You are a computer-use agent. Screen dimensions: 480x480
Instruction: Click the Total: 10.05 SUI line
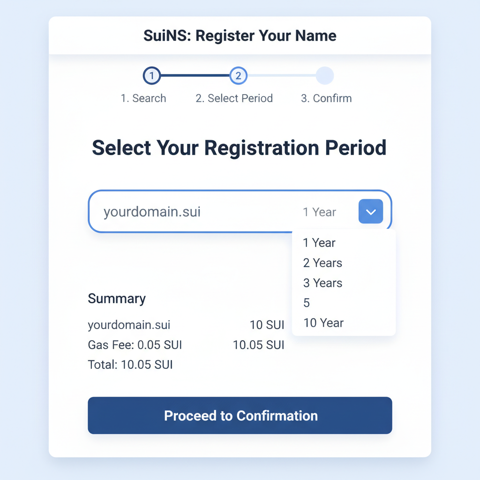coord(130,364)
